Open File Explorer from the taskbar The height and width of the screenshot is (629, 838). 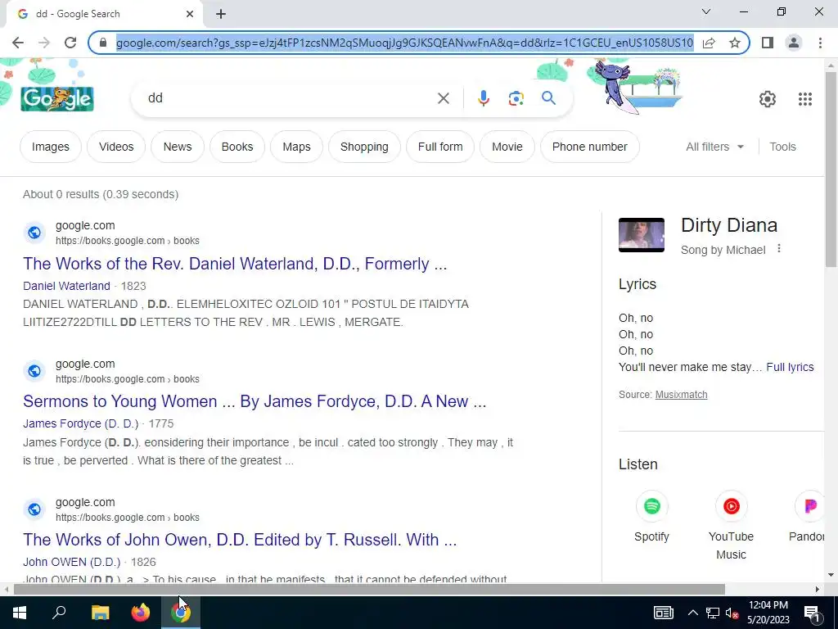pos(100,613)
